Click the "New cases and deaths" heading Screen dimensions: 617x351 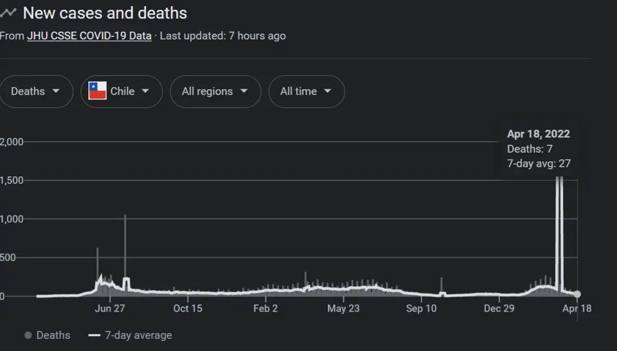105,13
